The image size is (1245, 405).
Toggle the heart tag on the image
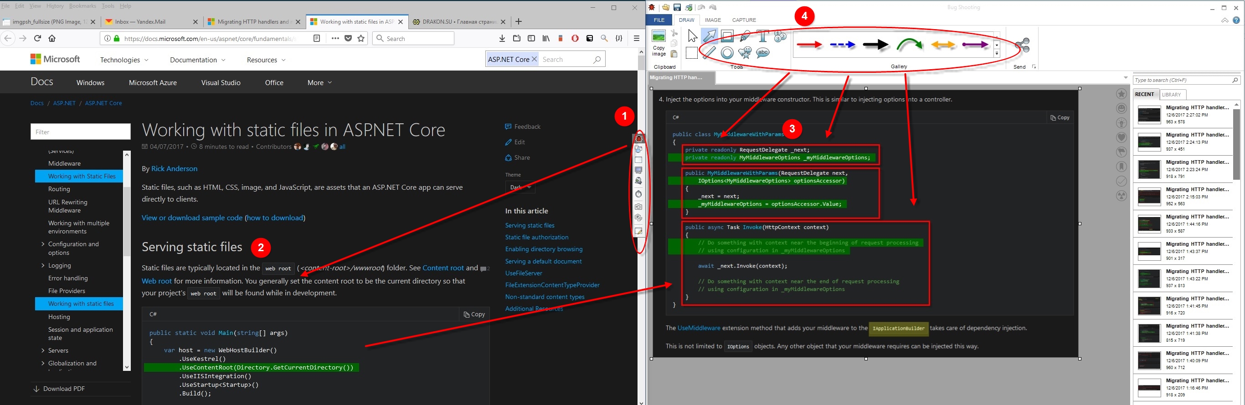[1122, 137]
